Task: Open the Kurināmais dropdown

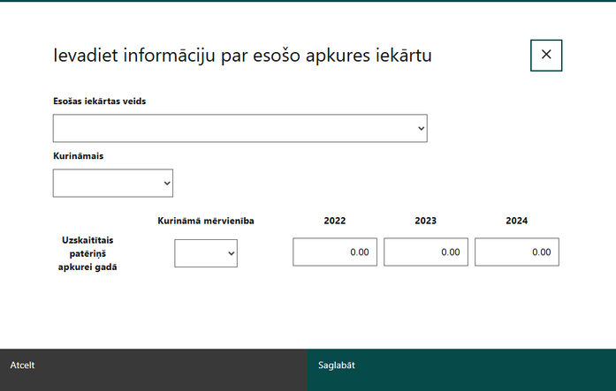Action: pyautogui.click(x=113, y=184)
